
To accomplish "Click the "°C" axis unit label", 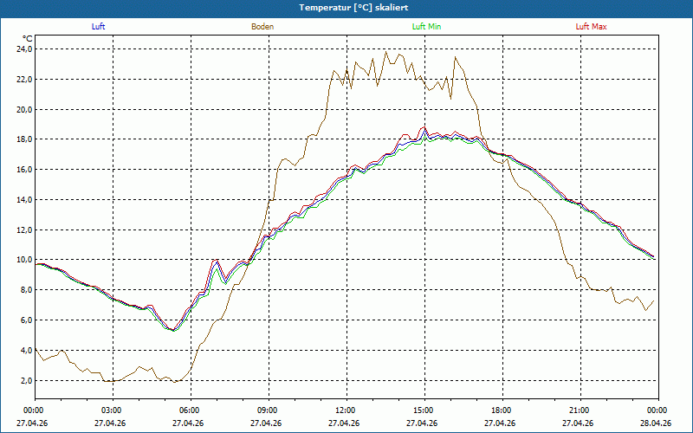I will (x=28, y=39).
